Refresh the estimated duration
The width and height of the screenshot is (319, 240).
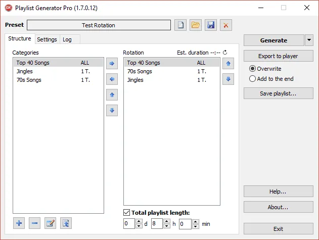coord(225,53)
